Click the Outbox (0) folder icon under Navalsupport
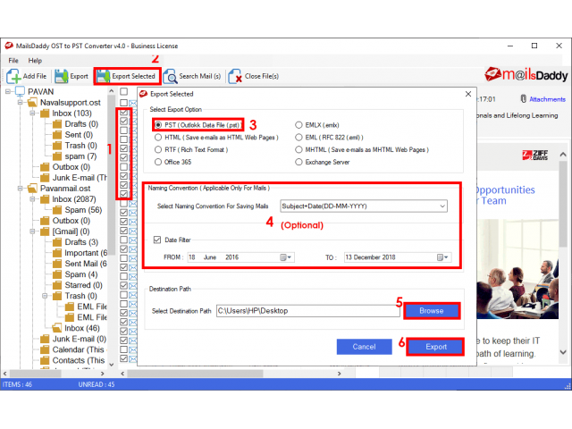 point(45,167)
